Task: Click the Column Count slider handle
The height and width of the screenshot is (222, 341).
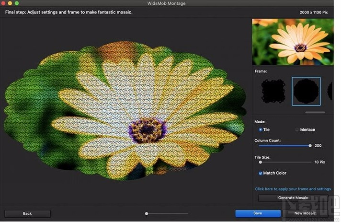Action: point(310,146)
